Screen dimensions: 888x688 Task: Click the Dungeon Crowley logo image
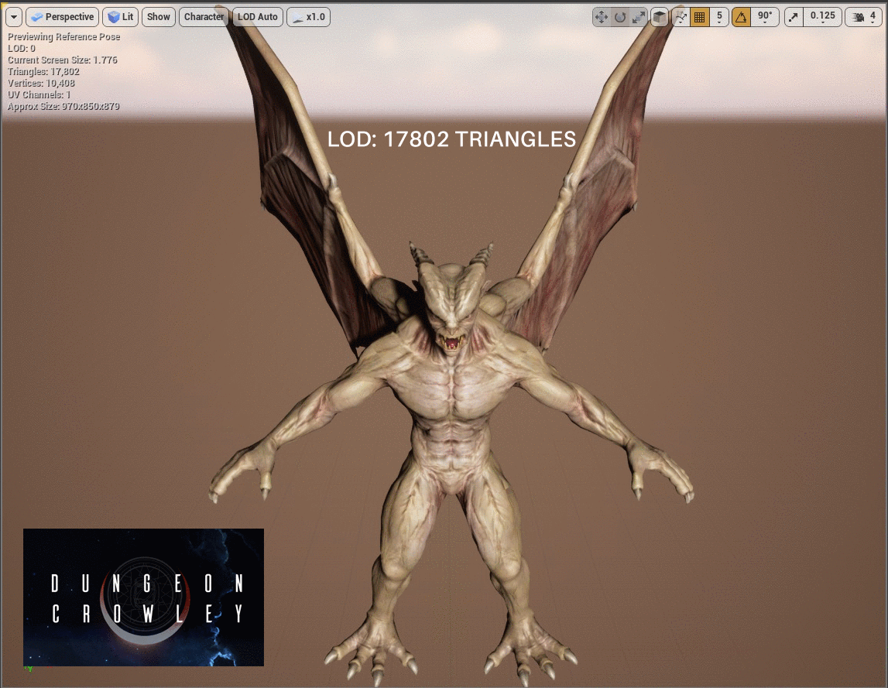pyautogui.click(x=143, y=597)
